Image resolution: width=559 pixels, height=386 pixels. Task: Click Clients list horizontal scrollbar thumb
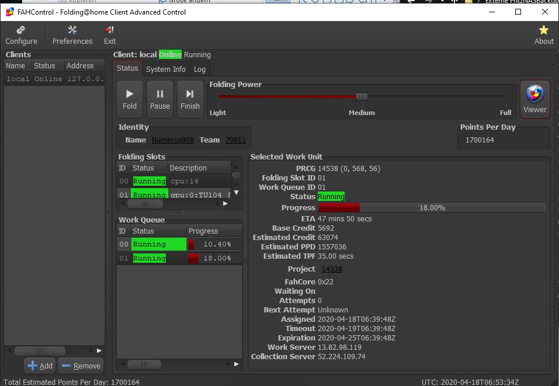coord(40,351)
